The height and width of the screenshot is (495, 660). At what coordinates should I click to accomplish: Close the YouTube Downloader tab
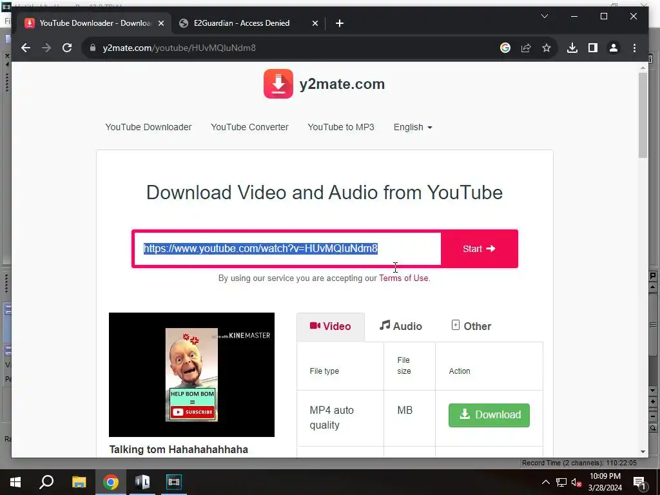tap(160, 23)
